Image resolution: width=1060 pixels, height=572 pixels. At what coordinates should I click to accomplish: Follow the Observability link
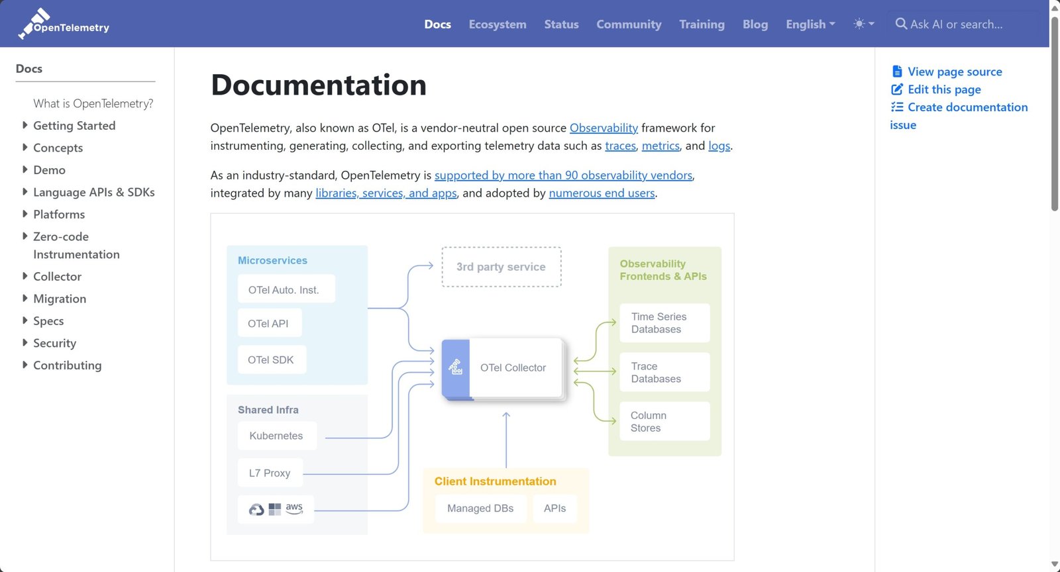(x=604, y=128)
